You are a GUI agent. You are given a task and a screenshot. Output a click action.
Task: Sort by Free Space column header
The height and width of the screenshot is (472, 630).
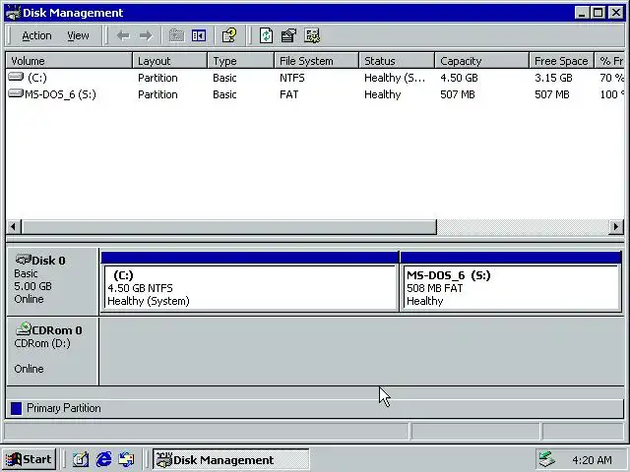[561, 61]
